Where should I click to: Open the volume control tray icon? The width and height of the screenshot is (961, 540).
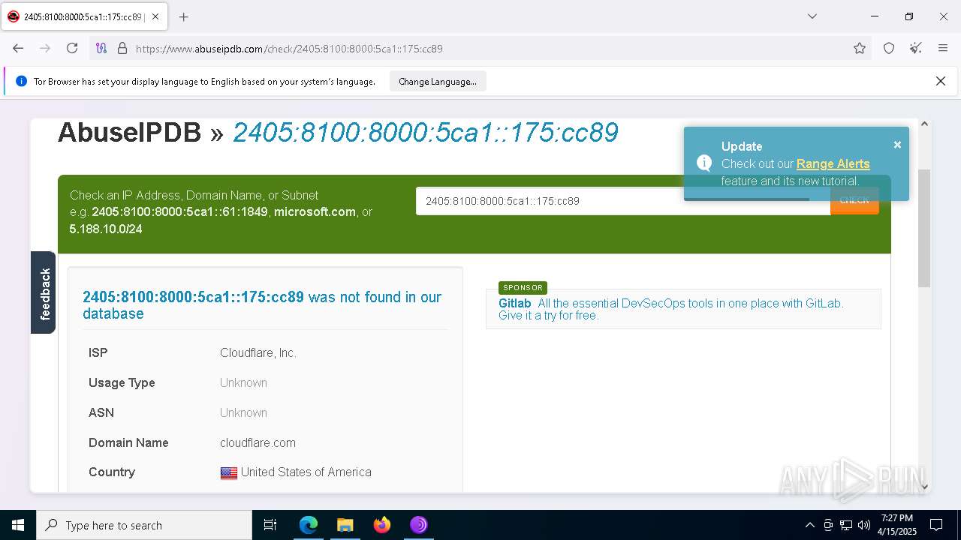coord(864,525)
